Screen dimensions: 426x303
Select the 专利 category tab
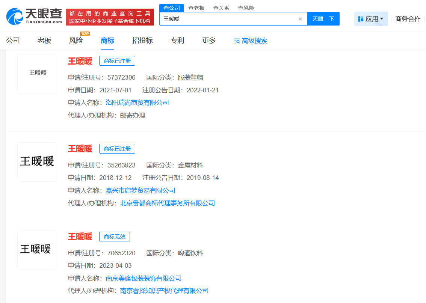click(x=177, y=41)
